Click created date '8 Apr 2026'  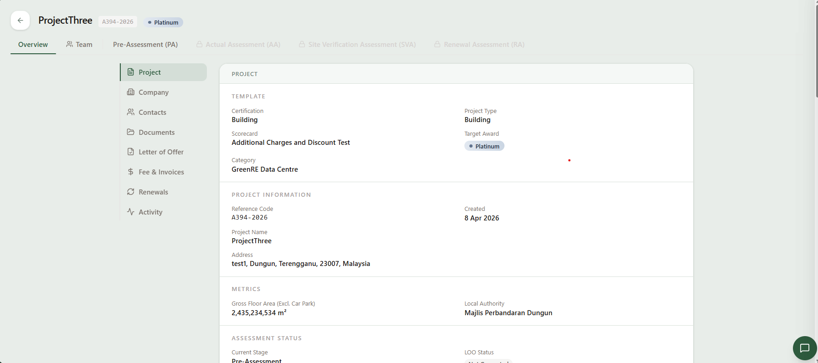click(482, 218)
